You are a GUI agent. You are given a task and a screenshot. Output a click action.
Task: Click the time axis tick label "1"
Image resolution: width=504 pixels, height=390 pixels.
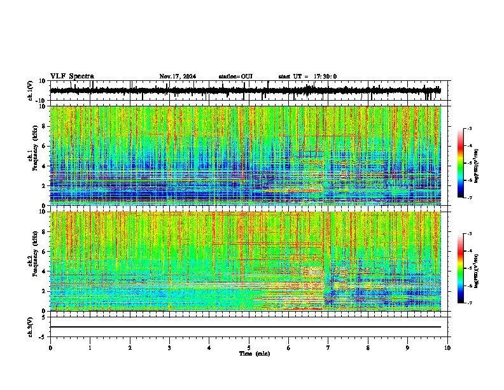(x=90, y=348)
